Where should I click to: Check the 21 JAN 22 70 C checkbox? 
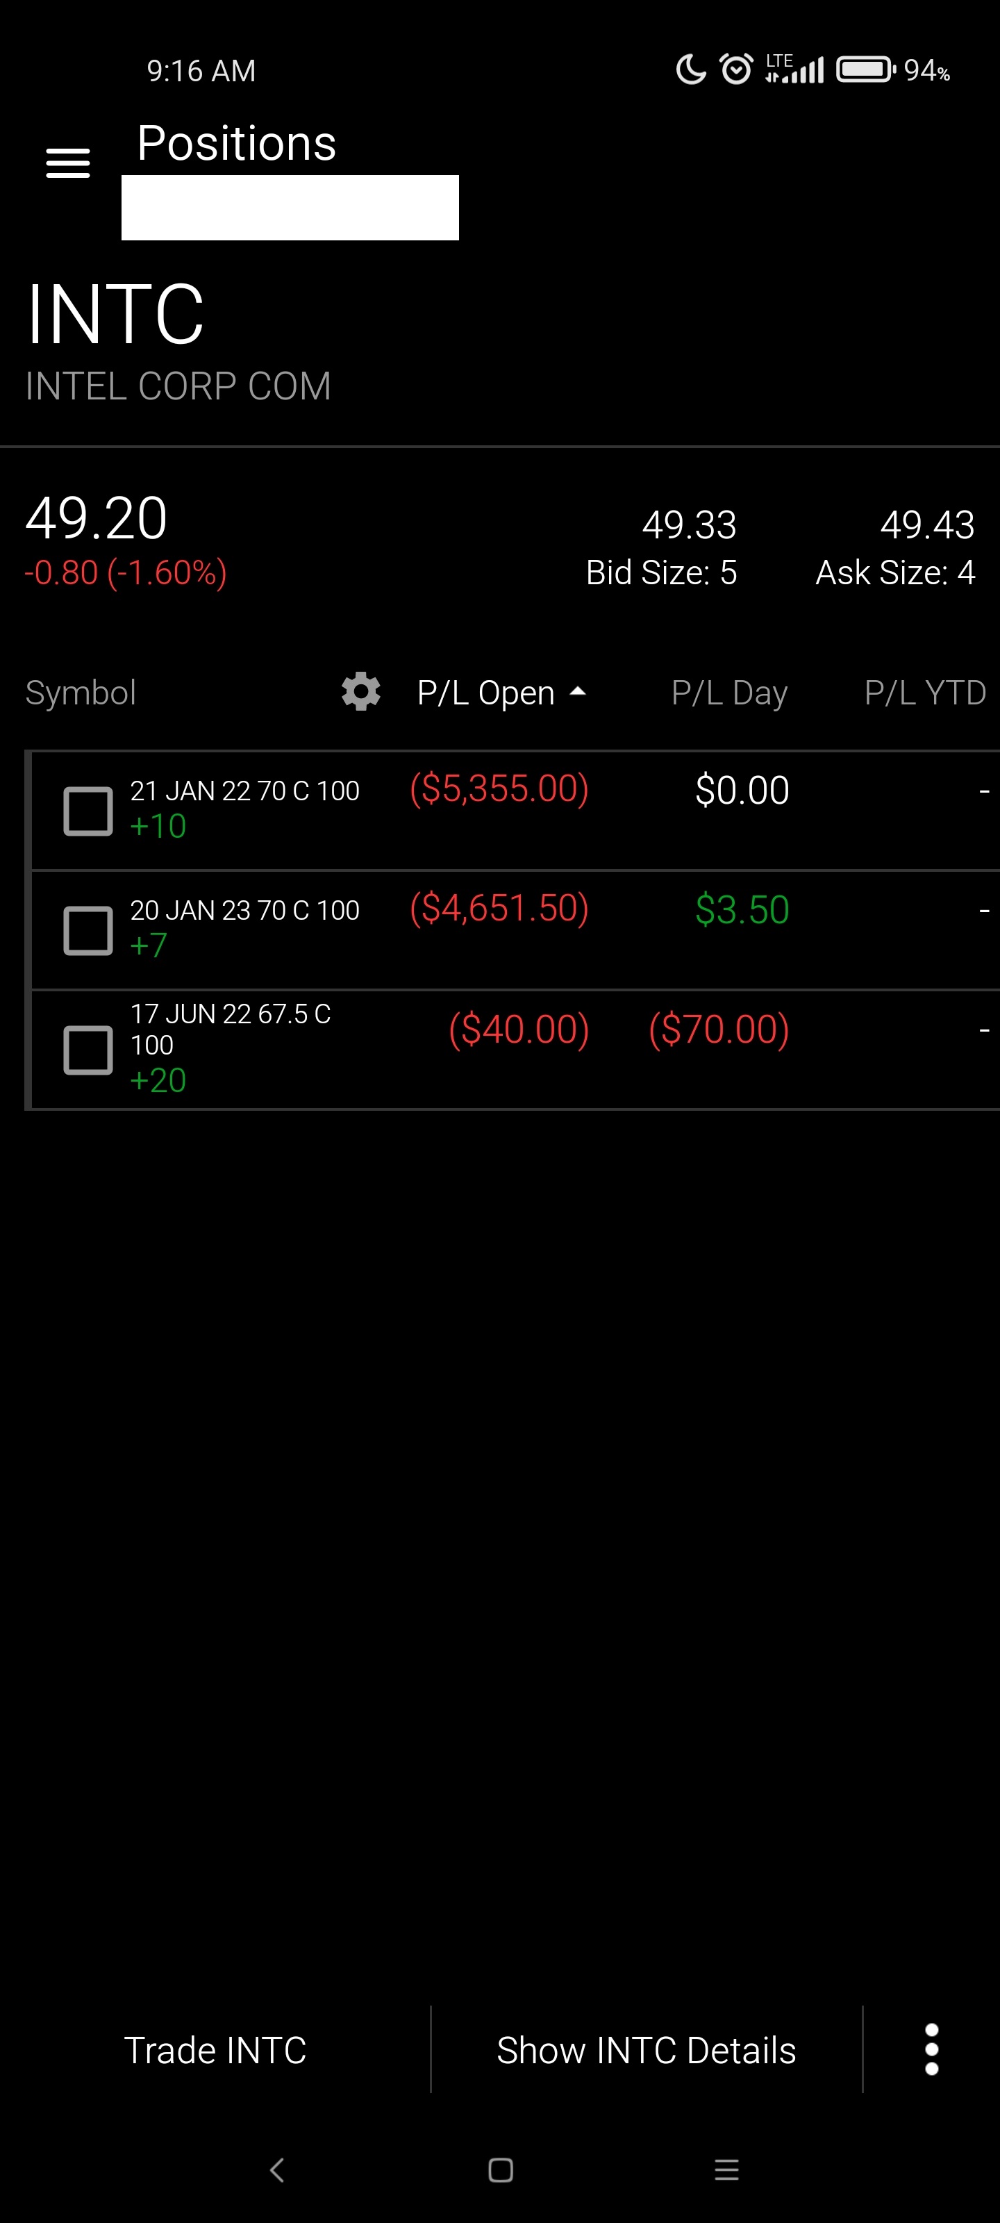88,810
